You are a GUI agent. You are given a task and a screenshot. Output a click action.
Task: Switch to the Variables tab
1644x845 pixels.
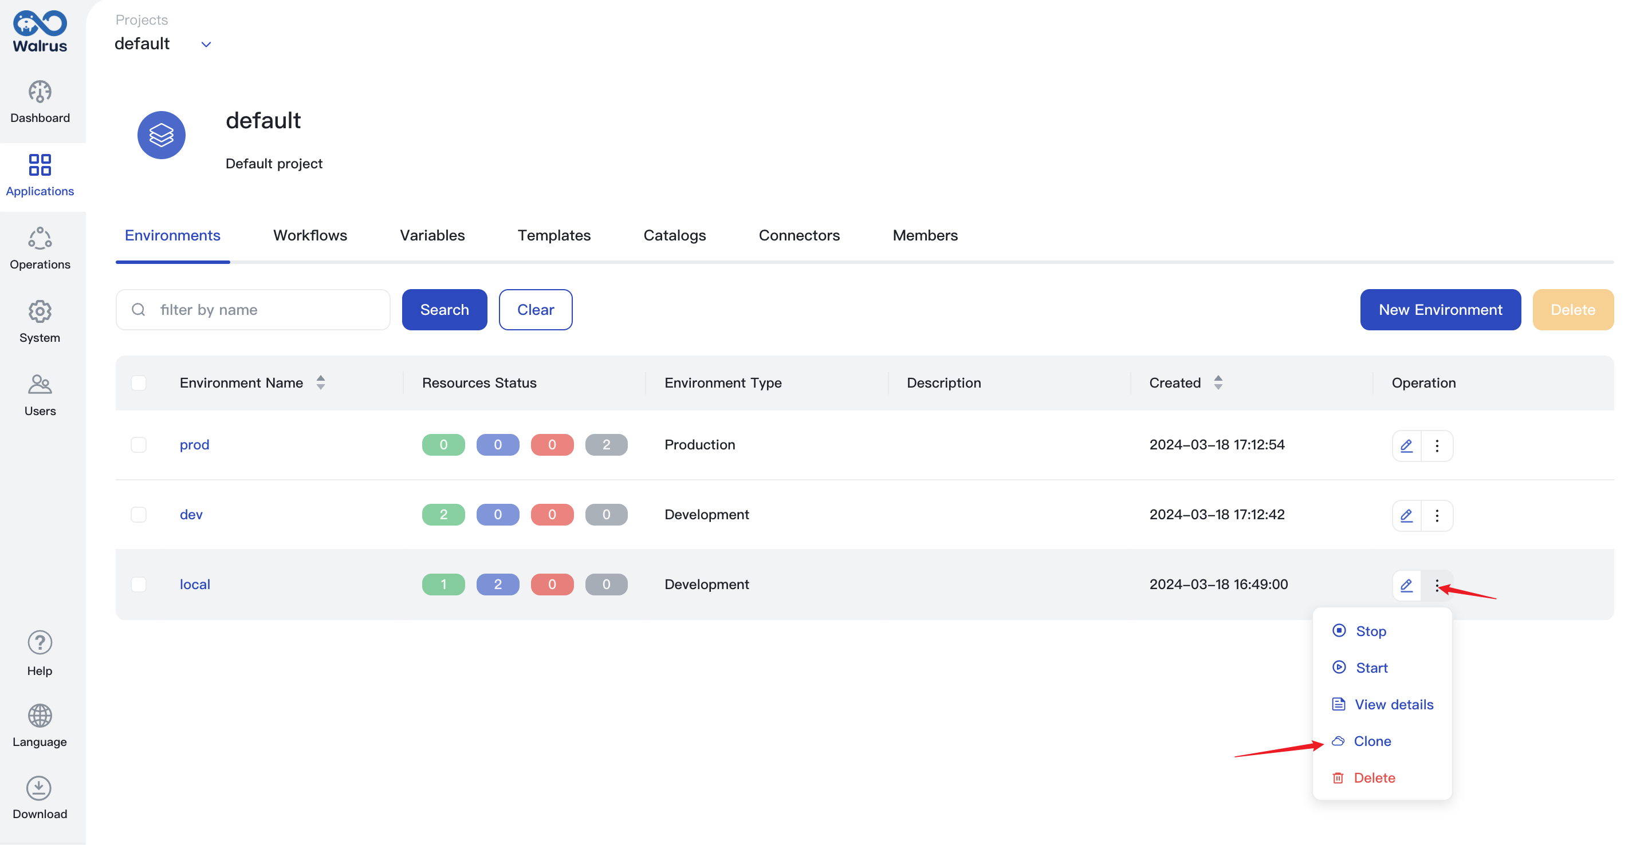432,235
